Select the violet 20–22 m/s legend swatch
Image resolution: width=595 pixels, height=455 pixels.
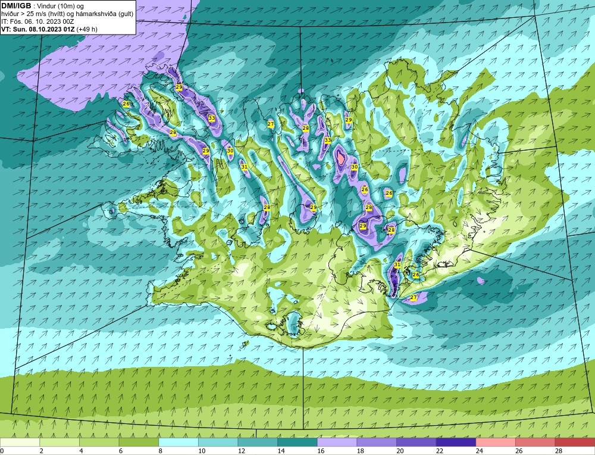416,442
